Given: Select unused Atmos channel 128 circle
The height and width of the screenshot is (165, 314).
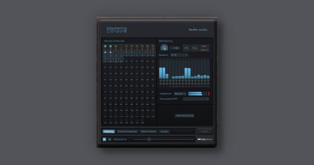Looking at the screenshot, I should [142, 120].
